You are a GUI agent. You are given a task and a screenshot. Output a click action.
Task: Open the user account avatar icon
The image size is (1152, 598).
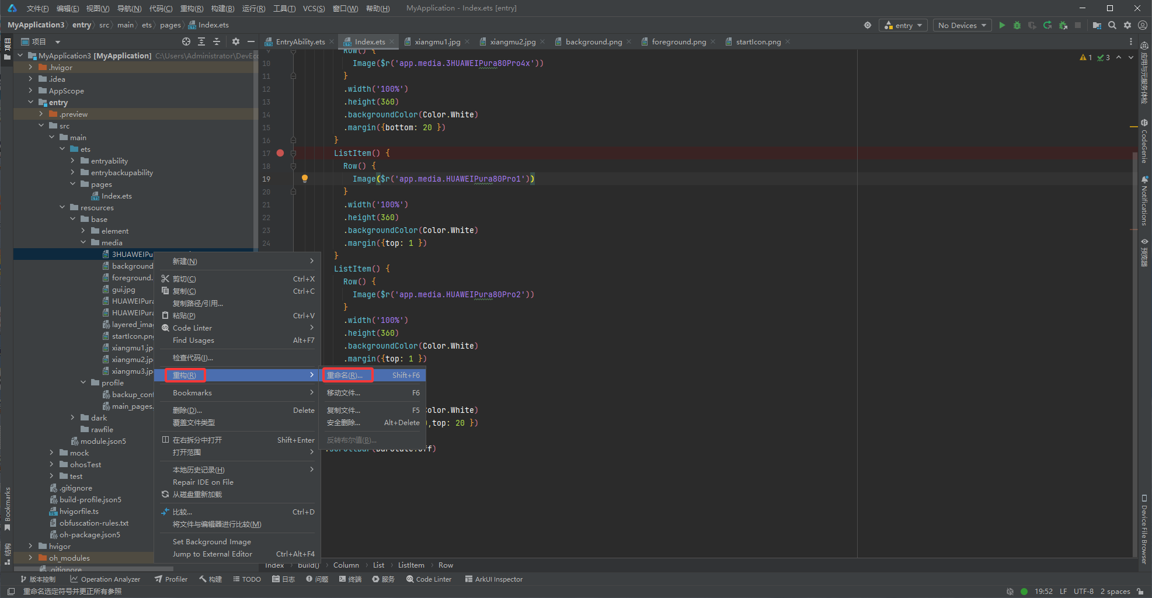click(1143, 25)
